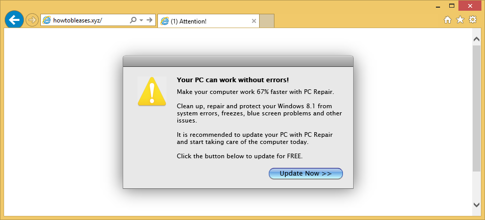Click the forward navigation arrow
Screen dimensions: 485x220
pos(32,20)
